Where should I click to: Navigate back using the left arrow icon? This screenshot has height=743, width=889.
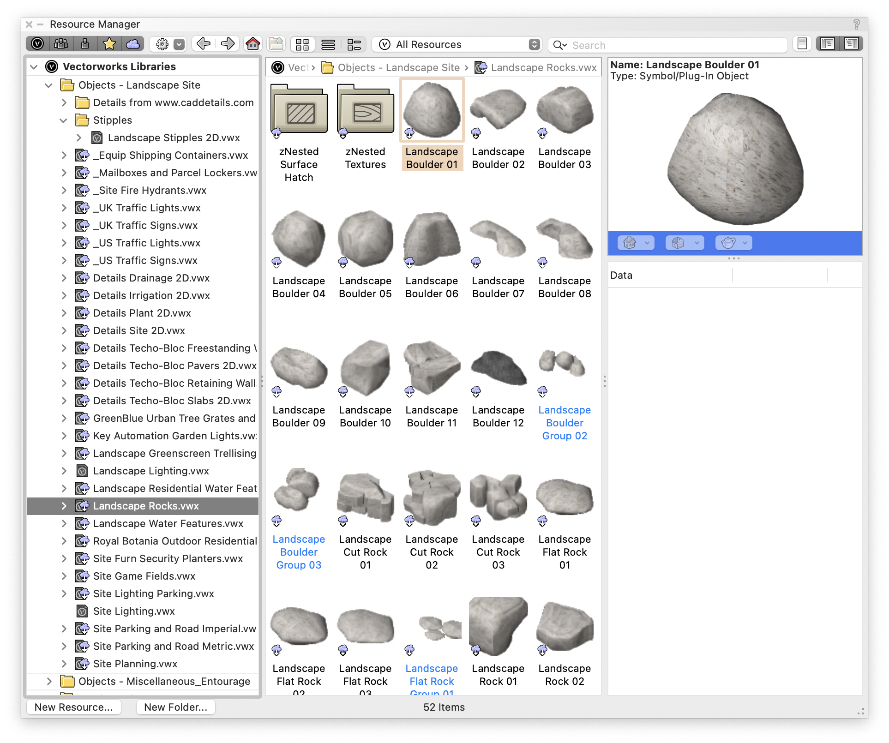[x=203, y=44]
